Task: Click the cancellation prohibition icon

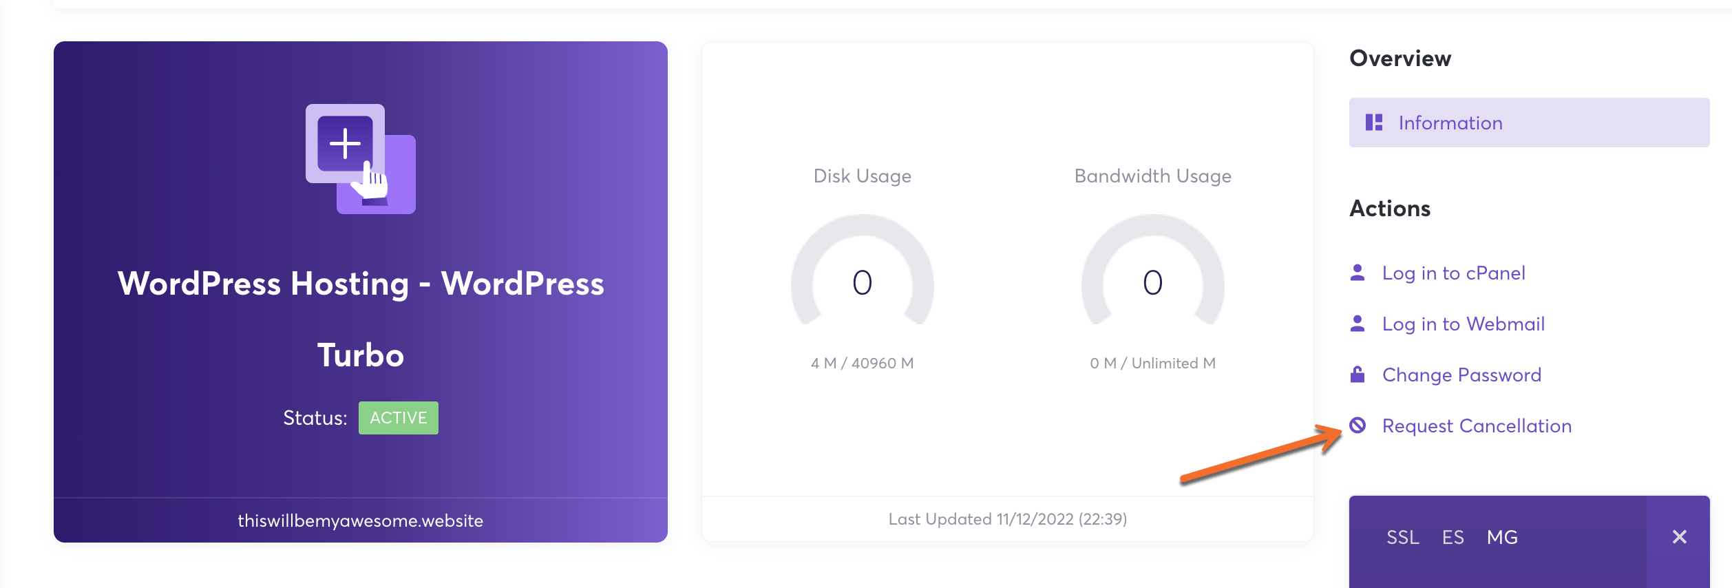Action: [x=1357, y=426]
